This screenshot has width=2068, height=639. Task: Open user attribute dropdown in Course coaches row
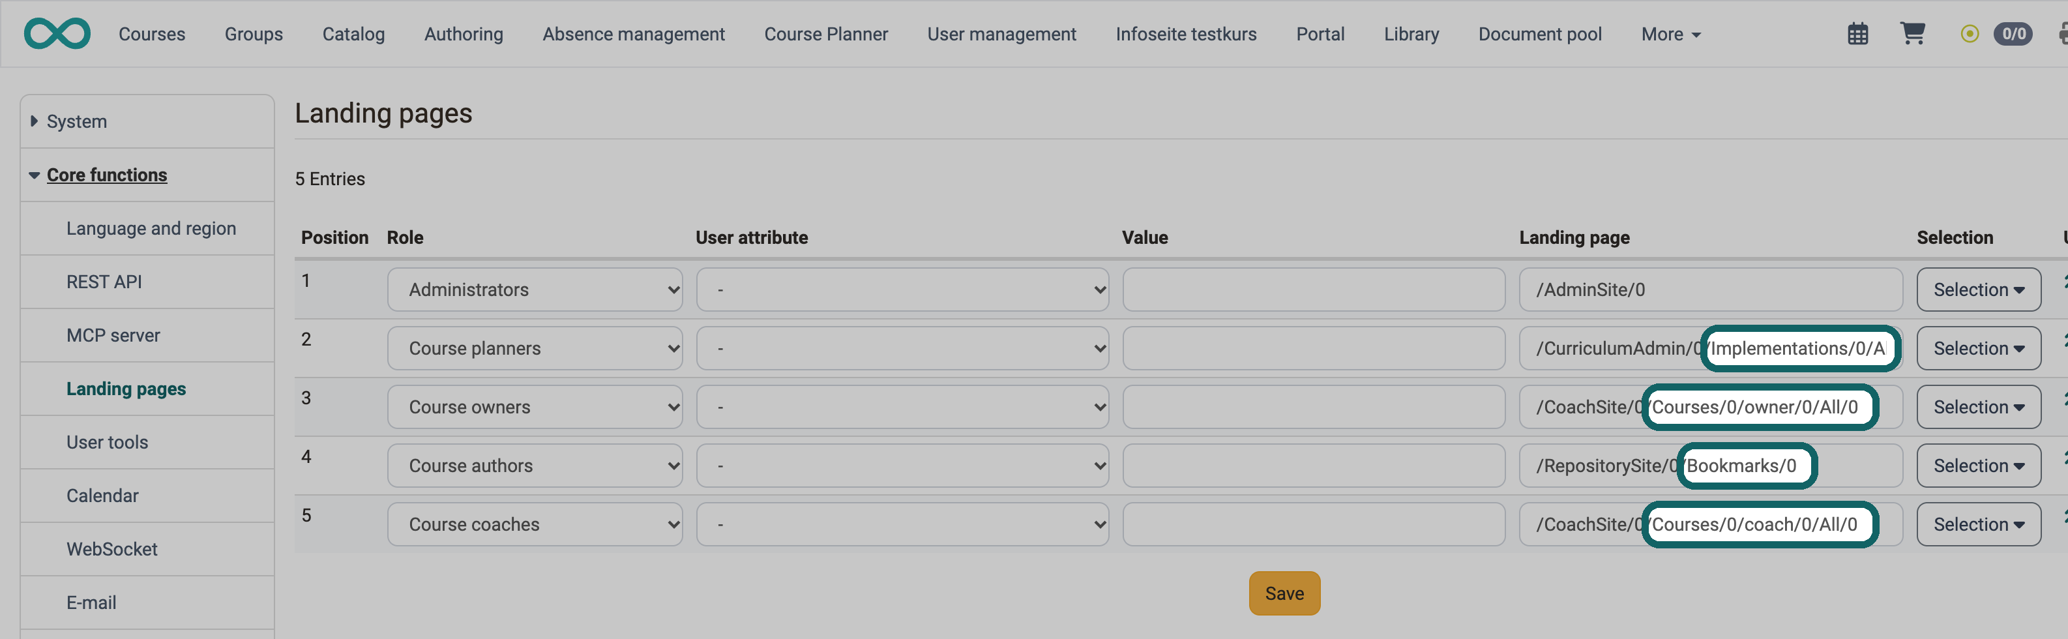pos(902,524)
